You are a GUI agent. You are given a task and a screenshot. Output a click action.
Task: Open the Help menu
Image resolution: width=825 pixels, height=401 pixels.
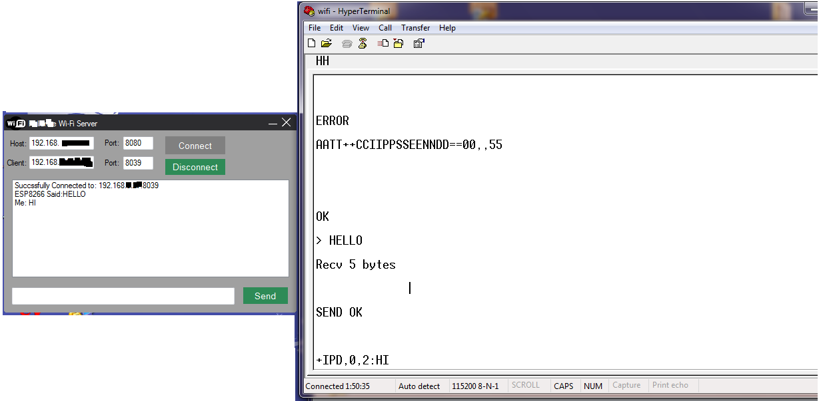[447, 28]
